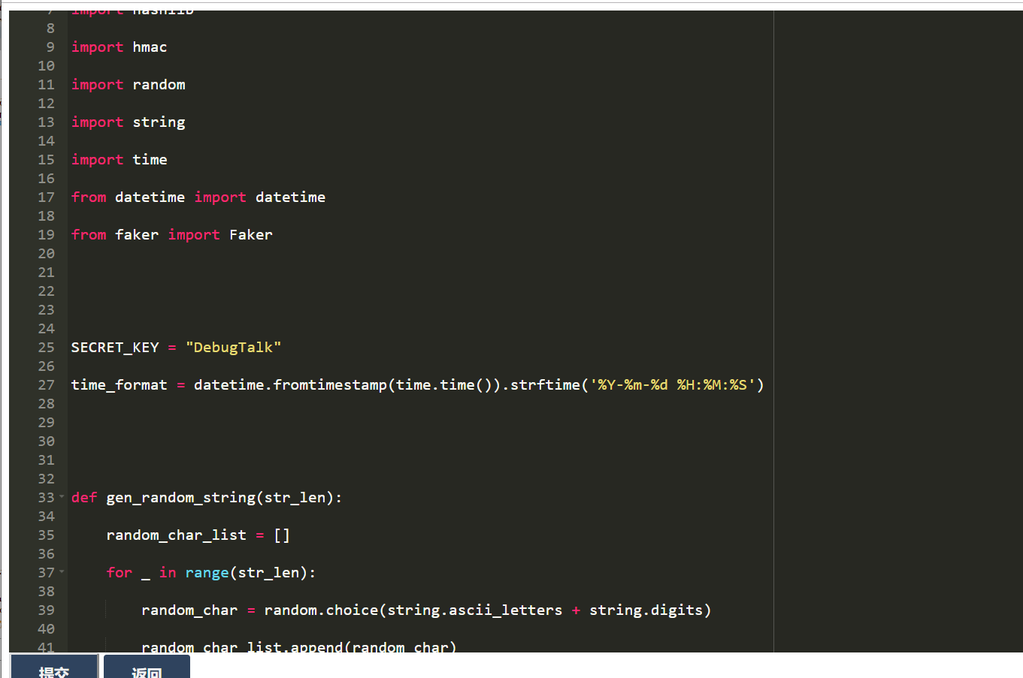Viewport: 1023px width, 678px height.
Task: Click 'def gen_random_string(str_len):' definition
Action: (207, 497)
